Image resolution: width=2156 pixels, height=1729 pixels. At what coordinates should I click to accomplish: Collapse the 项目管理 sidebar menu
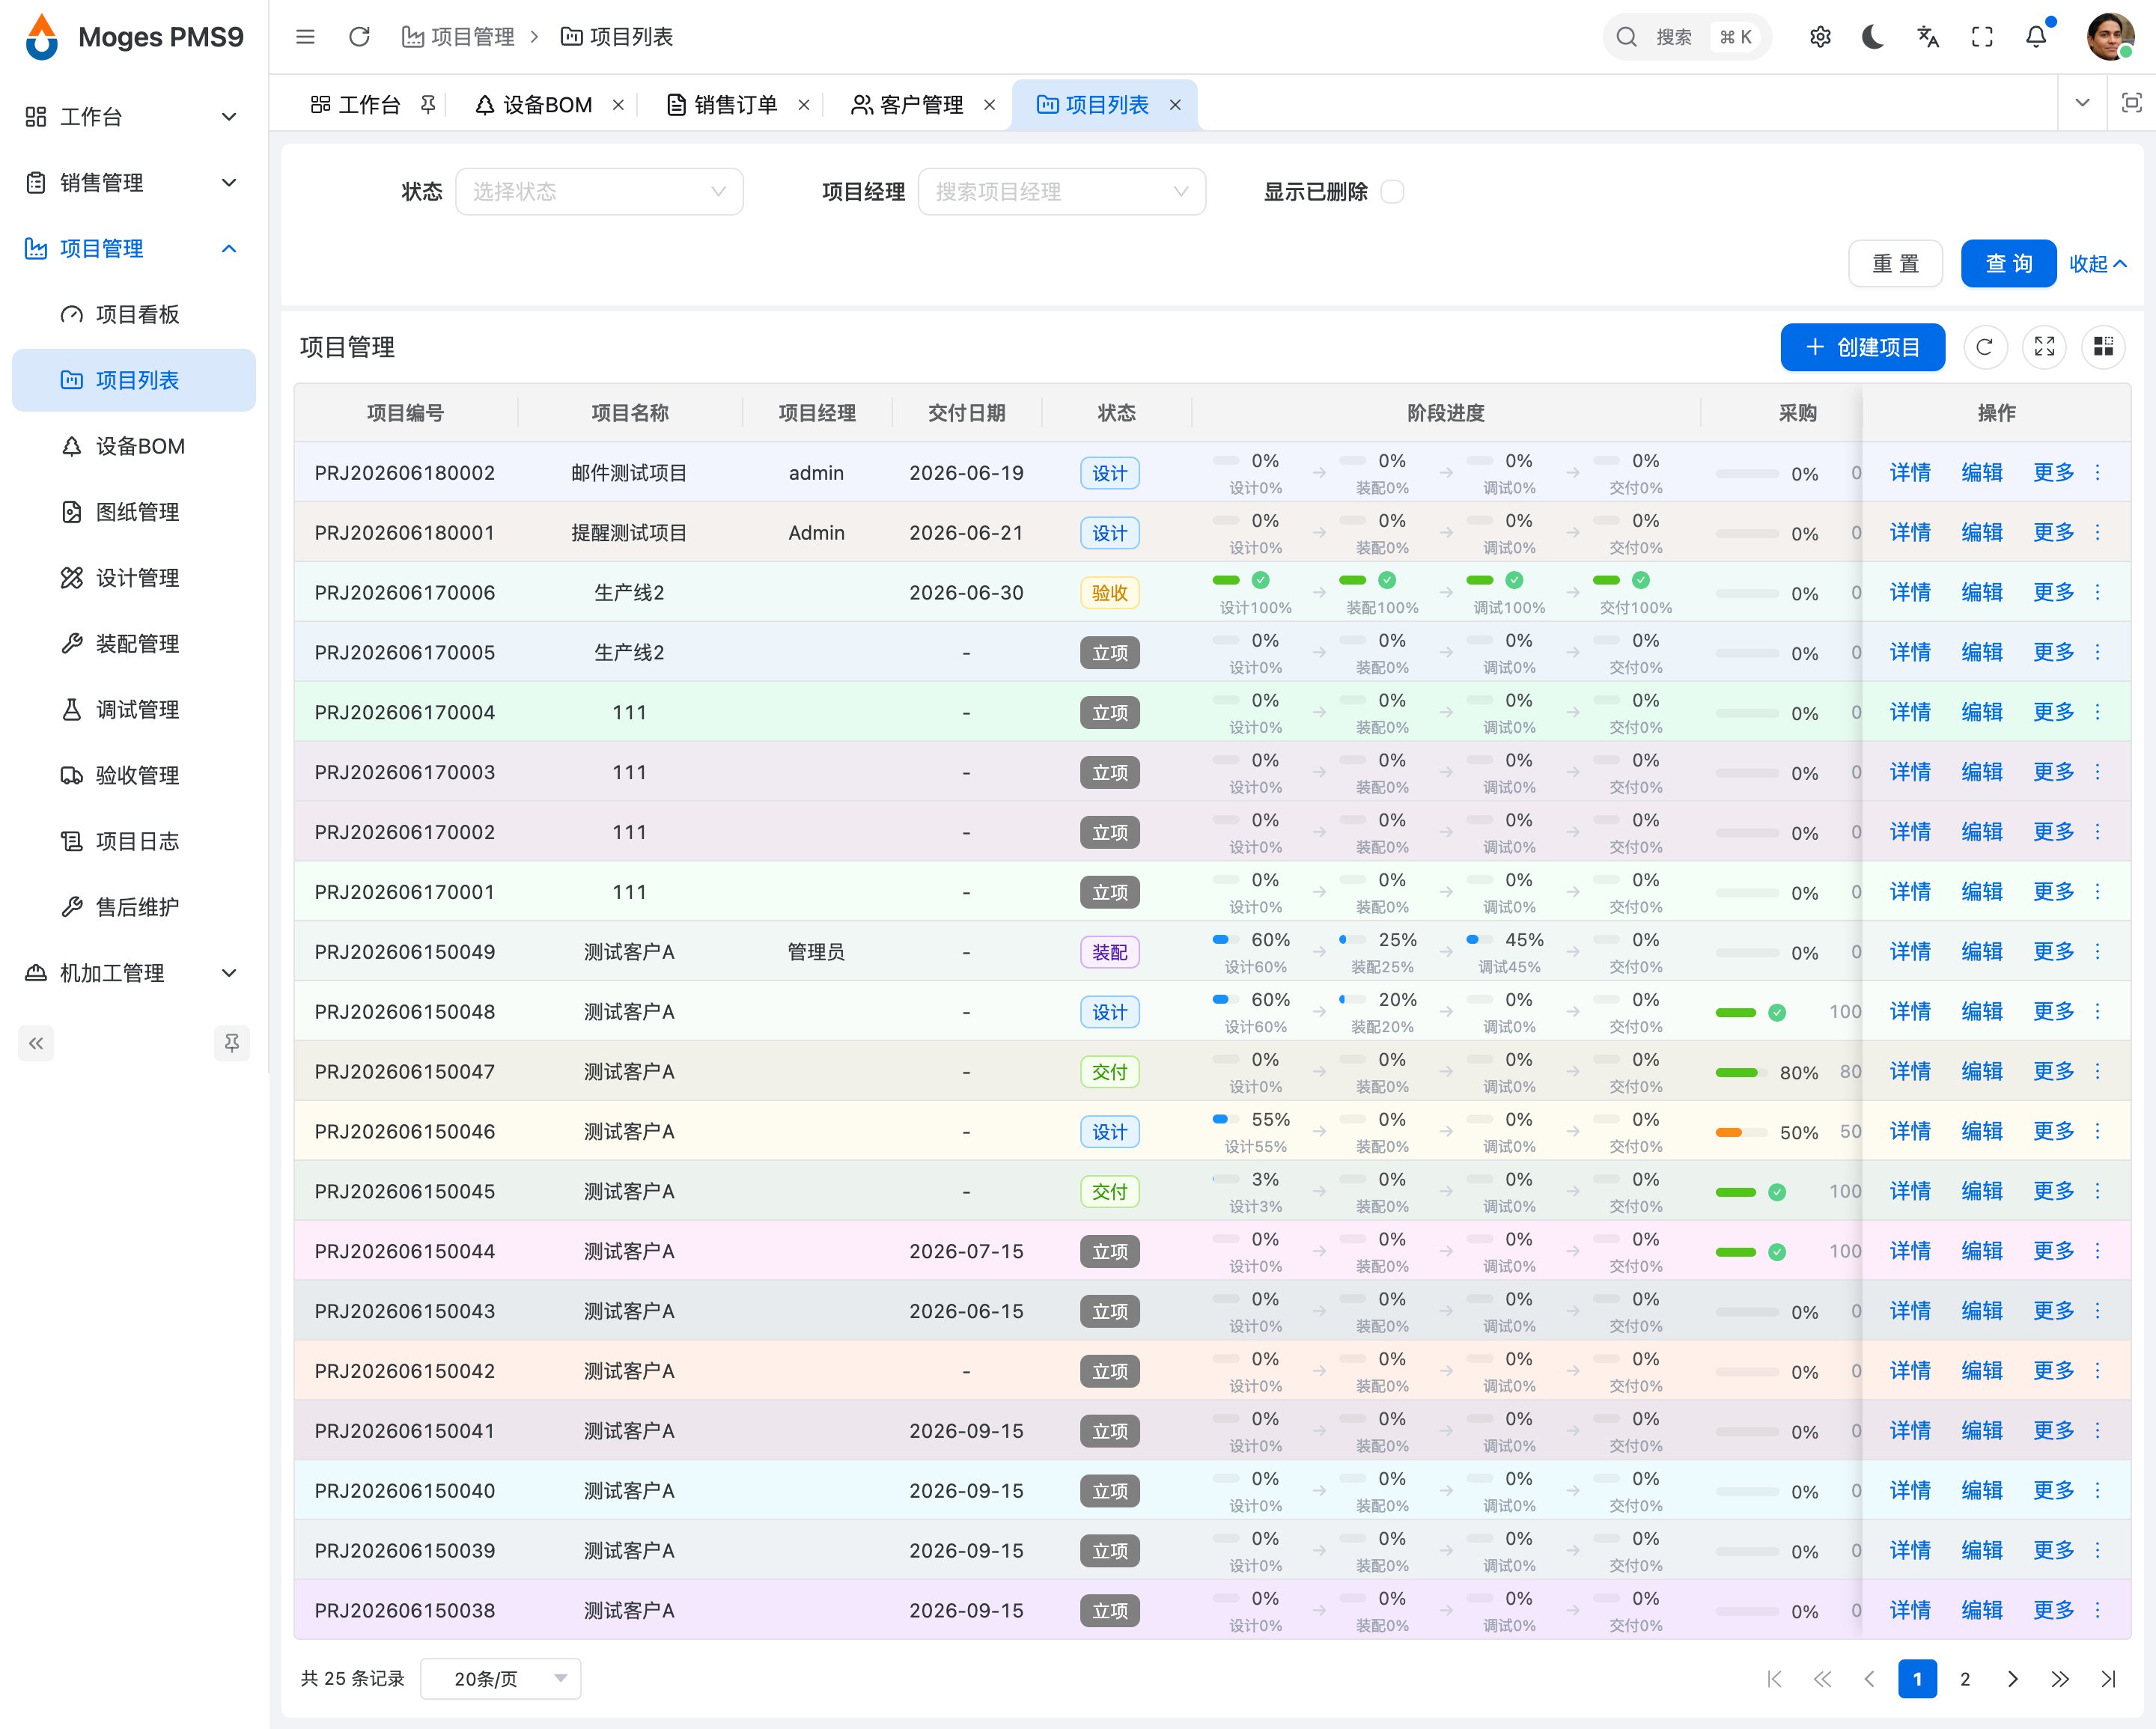tap(134, 249)
